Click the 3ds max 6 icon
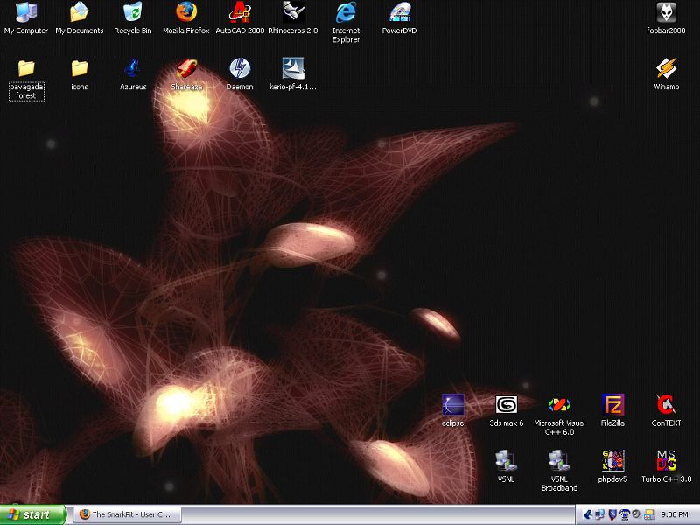This screenshot has width=700, height=525. tap(507, 405)
